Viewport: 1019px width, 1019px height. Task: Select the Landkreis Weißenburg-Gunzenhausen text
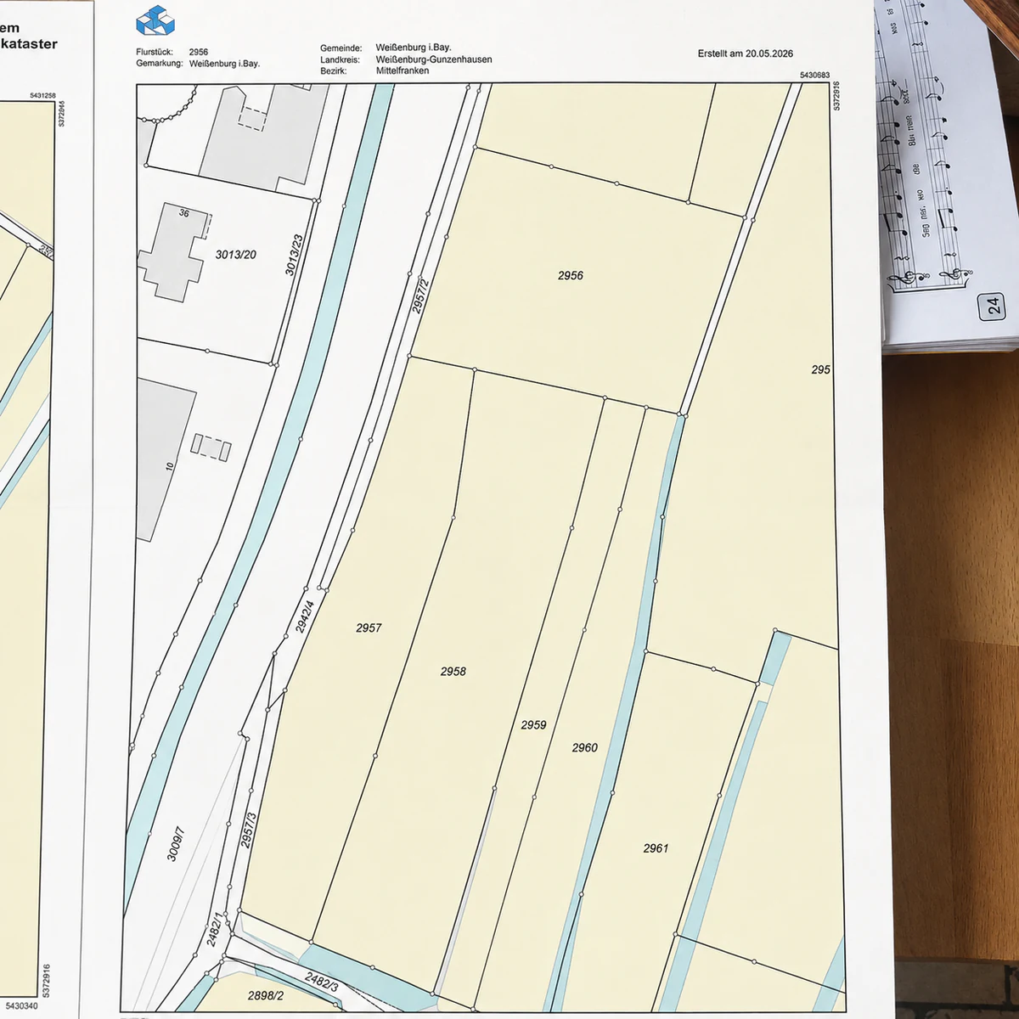(406, 59)
